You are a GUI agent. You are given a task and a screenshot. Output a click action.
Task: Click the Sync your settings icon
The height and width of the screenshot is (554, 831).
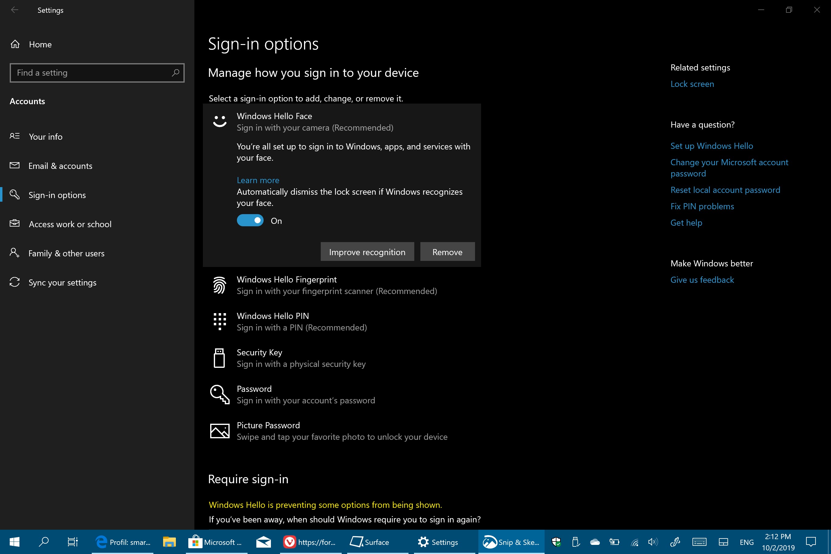tap(15, 282)
